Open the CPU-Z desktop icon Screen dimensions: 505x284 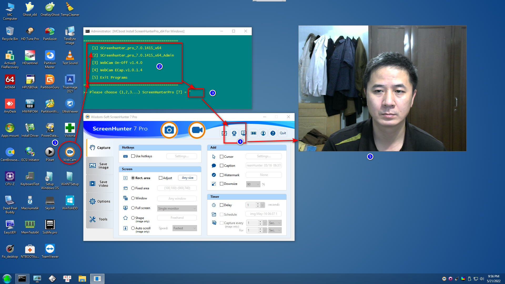(x=10, y=179)
